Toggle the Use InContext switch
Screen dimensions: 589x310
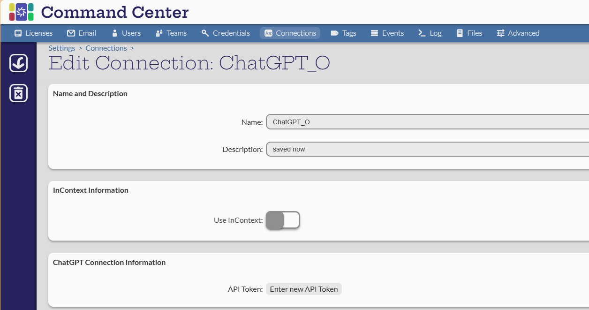click(283, 220)
